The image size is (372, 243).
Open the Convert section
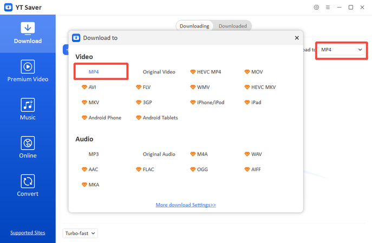point(28,186)
